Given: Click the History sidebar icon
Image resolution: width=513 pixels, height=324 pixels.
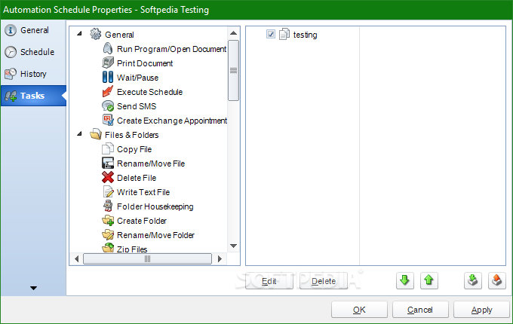Looking at the screenshot, I should [x=10, y=74].
